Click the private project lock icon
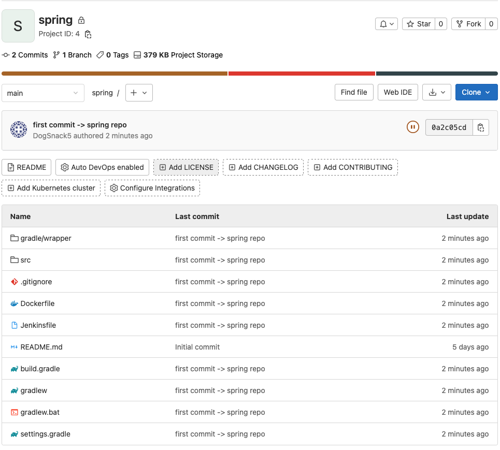 point(81,20)
